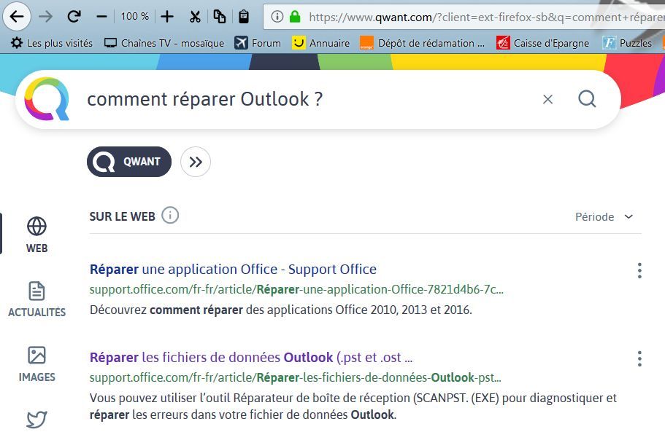665x432 pixels.
Task: Run search with magnifying glass icon
Action: point(587,99)
